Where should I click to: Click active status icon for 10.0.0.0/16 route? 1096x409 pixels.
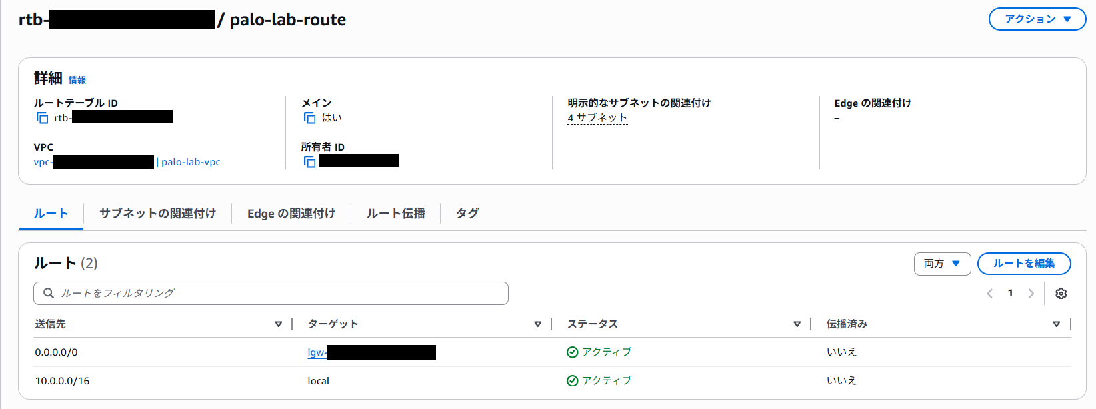point(572,381)
